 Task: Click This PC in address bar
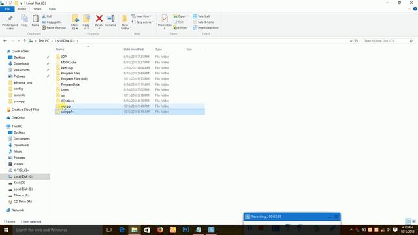pyautogui.click(x=44, y=41)
